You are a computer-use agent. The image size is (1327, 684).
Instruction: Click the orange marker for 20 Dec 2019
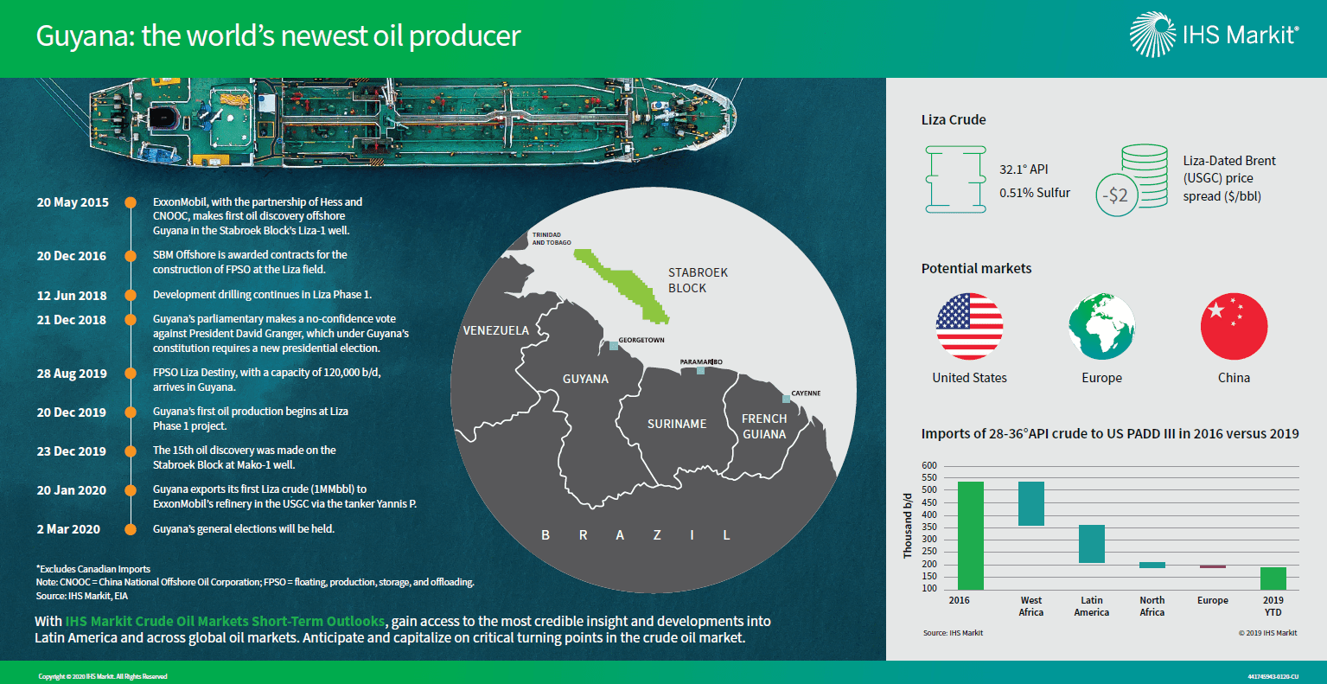pos(131,412)
